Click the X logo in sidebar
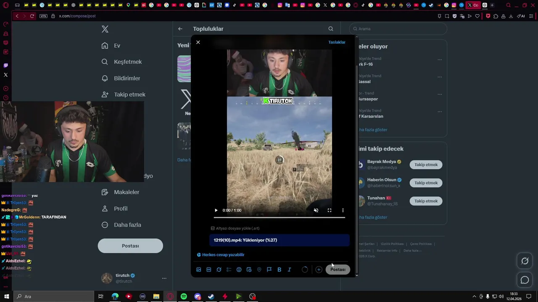 (105, 29)
